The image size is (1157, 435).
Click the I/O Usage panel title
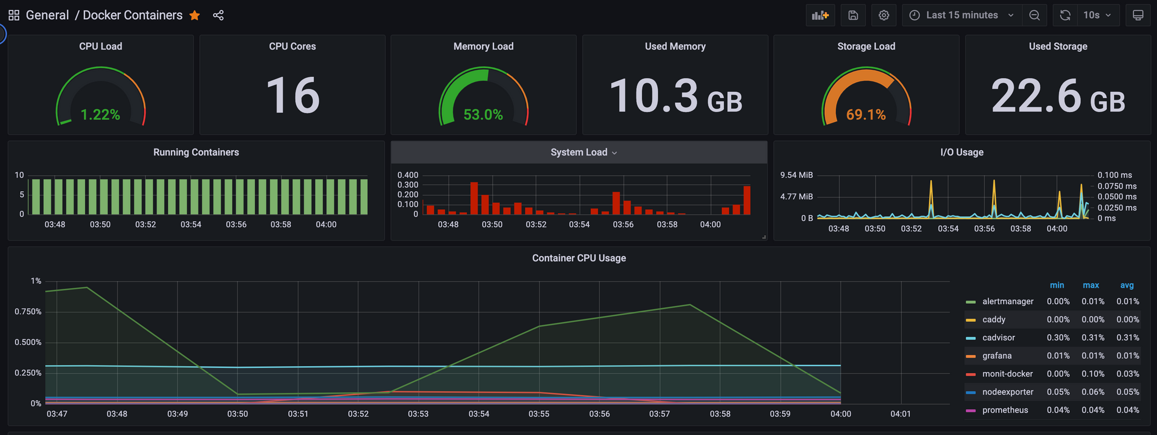point(962,153)
